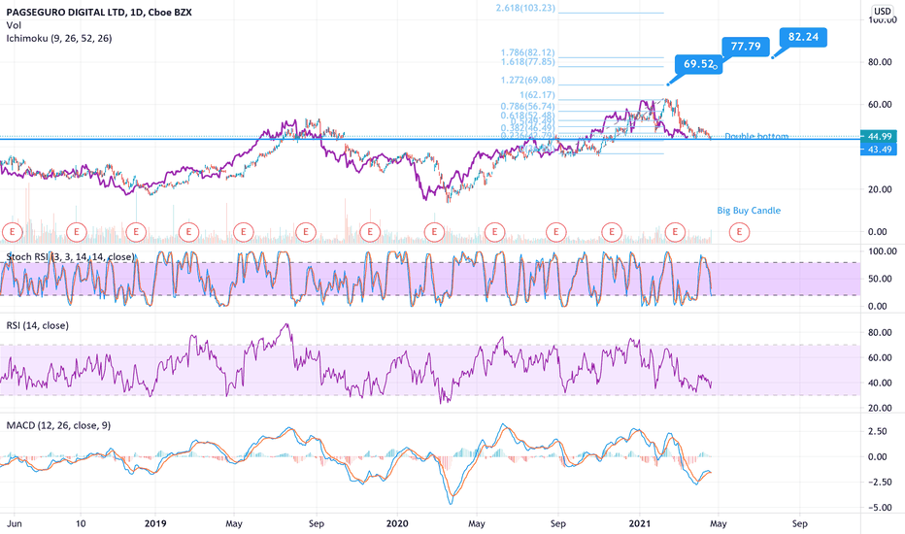Click the earnings E marker below Big Buy Candle

pos(739,233)
